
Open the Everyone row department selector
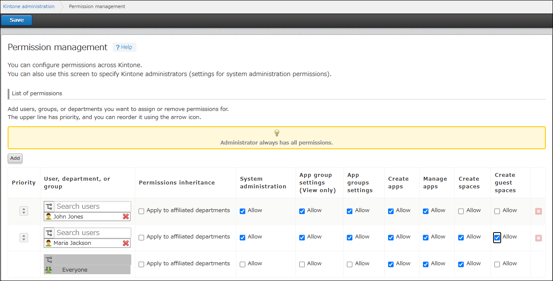(x=48, y=259)
